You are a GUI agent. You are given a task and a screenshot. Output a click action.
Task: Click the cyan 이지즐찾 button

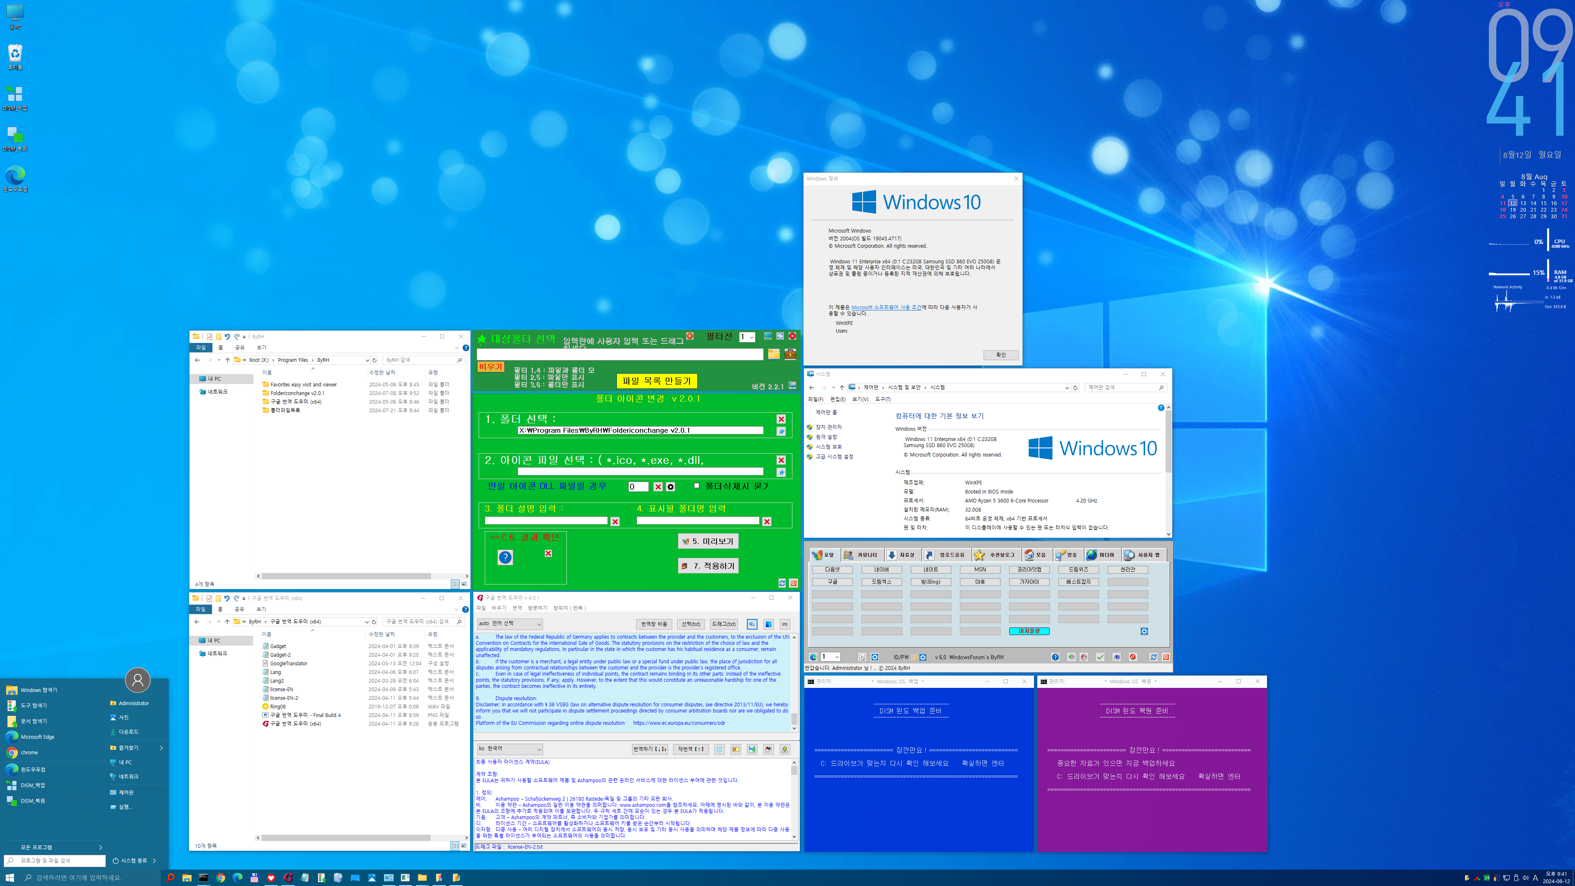click(x=1029, y=631)
